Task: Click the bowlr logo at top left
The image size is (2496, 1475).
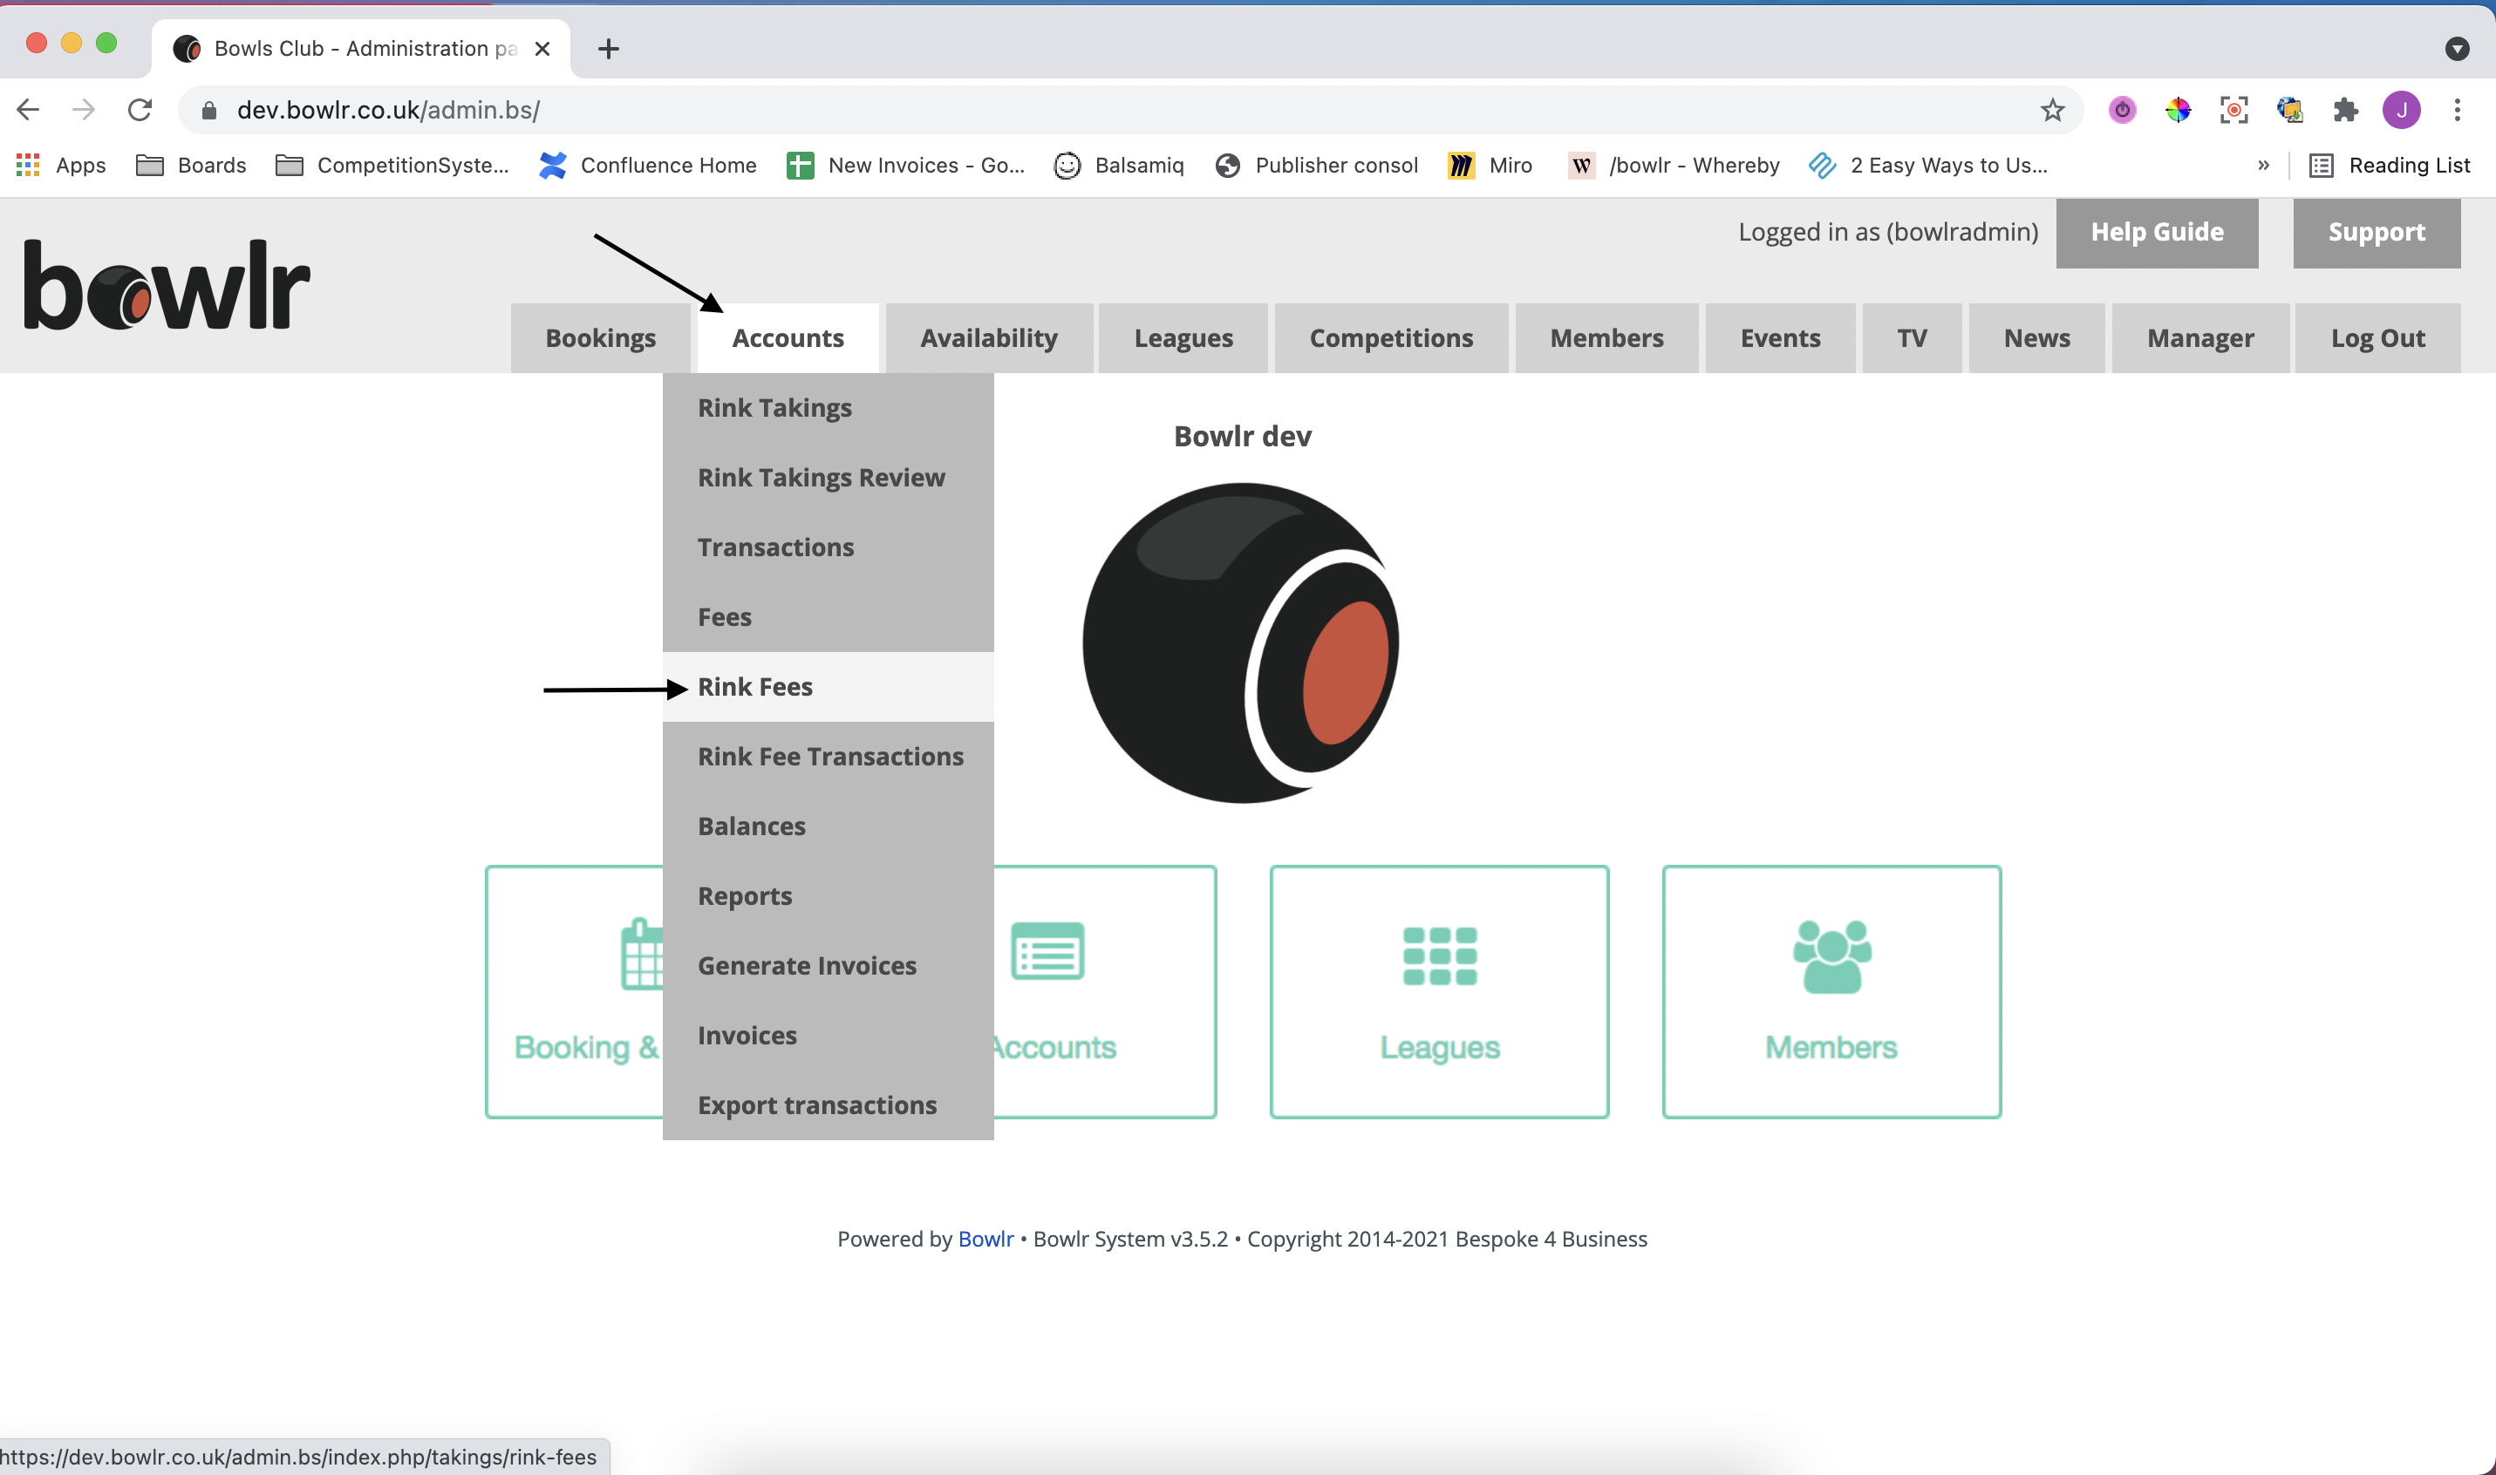Action: [166, 285]
